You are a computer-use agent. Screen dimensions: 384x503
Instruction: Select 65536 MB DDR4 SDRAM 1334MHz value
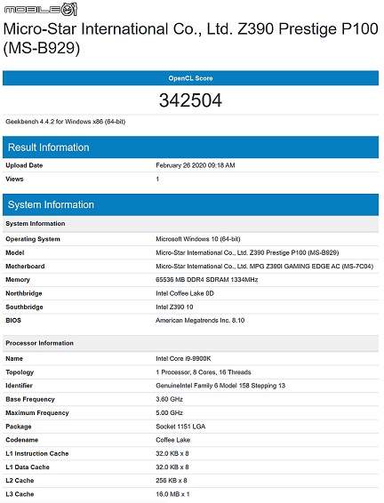pos(206,280)
